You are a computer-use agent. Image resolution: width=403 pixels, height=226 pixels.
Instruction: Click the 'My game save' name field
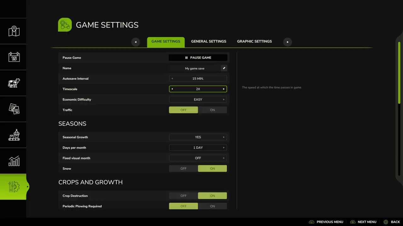click(195, 68)
